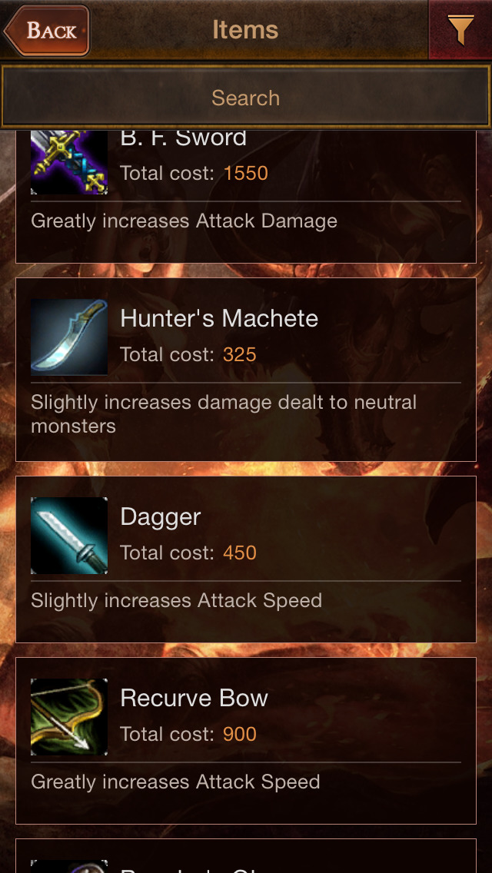Tap the 1550 total cost value

click(246, 173)
